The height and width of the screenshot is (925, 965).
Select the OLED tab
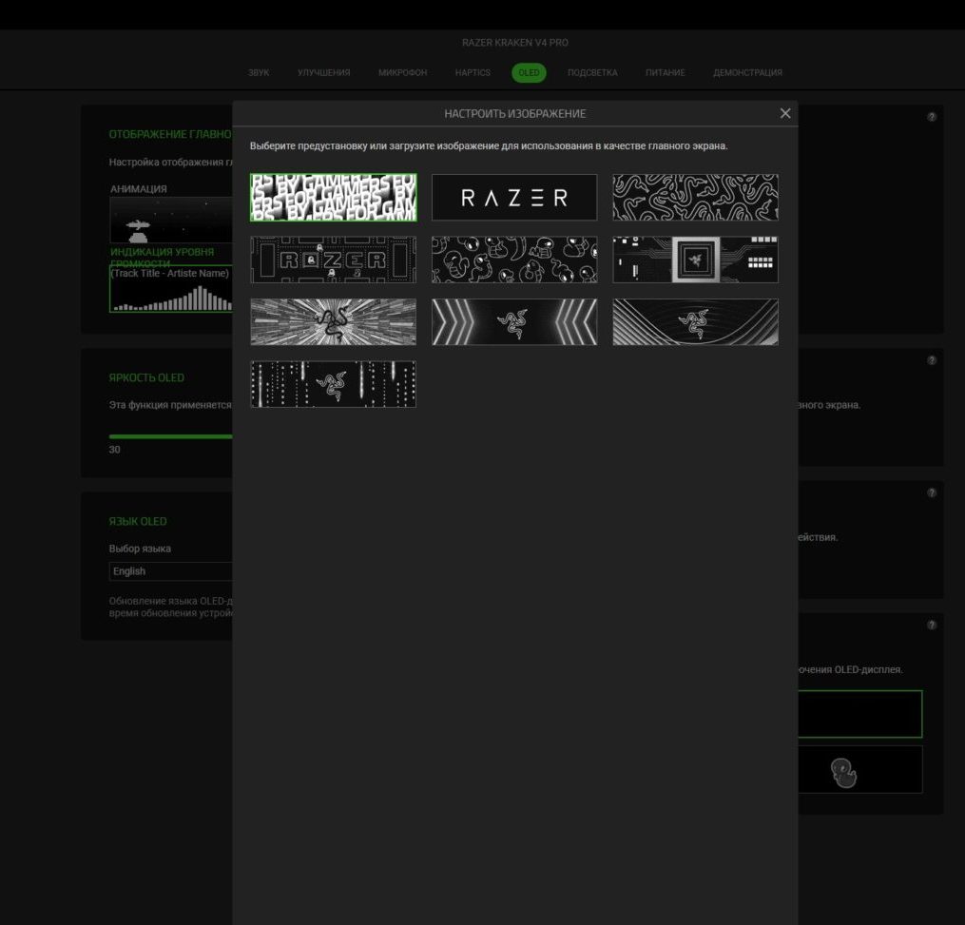tap(529, 72)
